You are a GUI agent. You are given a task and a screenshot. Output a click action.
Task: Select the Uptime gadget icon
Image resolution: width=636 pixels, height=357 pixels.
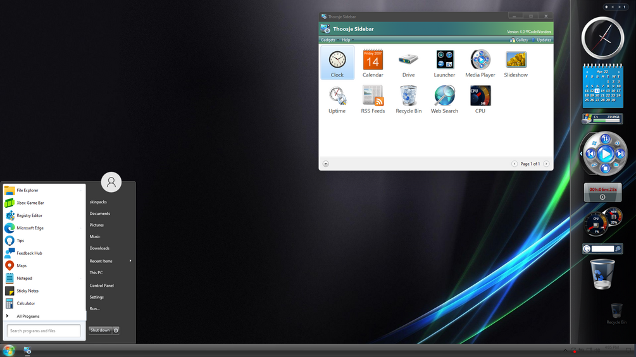pos(337,99)
